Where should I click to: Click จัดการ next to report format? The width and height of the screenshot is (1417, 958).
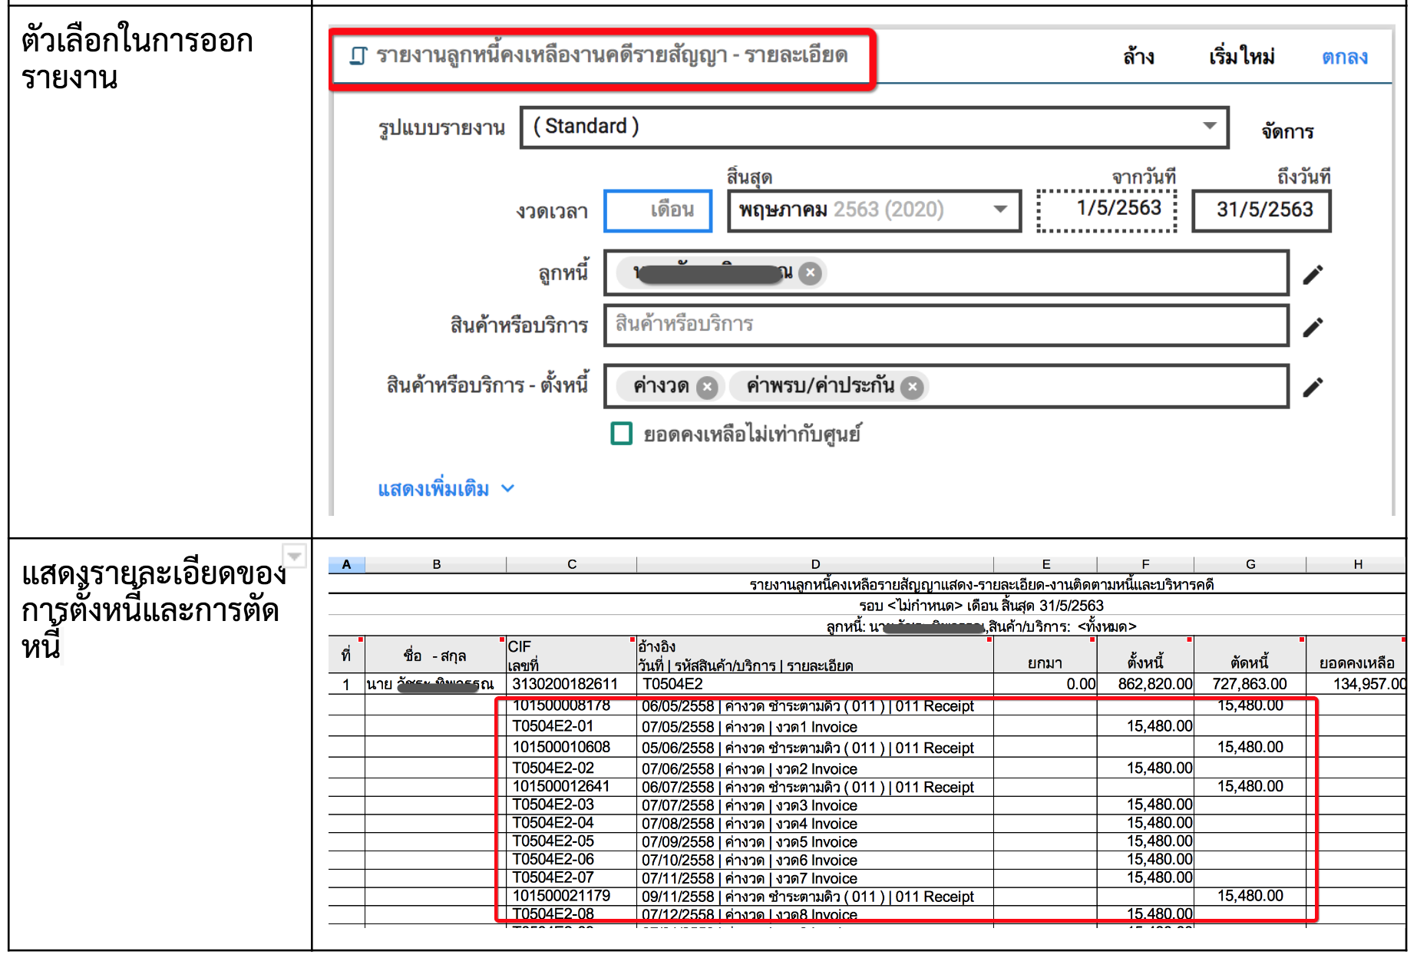point(1287,131)
